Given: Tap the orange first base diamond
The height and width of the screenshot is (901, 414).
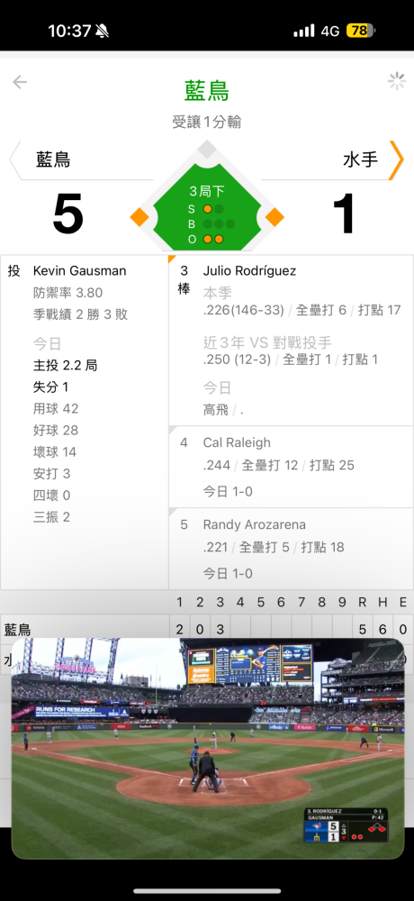Looking at the screenshot, I should tap(274, 217).
